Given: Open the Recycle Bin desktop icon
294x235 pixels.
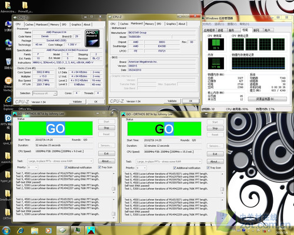Looking at the screenshot, I should point(8,63).
